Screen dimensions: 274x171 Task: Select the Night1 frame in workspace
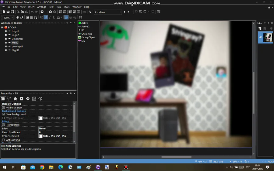tap(16, 50)
